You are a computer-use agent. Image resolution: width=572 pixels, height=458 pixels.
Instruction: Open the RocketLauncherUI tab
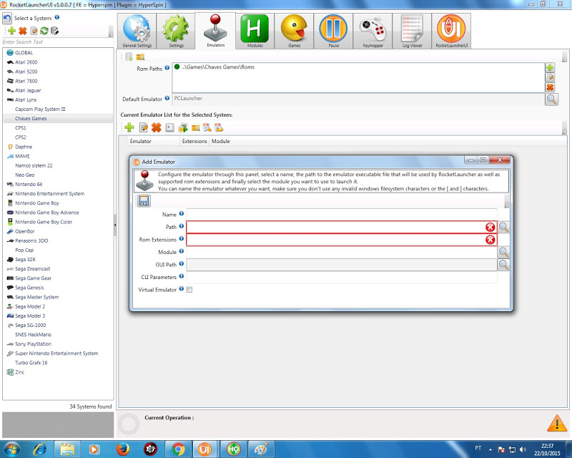click(452, 31)
